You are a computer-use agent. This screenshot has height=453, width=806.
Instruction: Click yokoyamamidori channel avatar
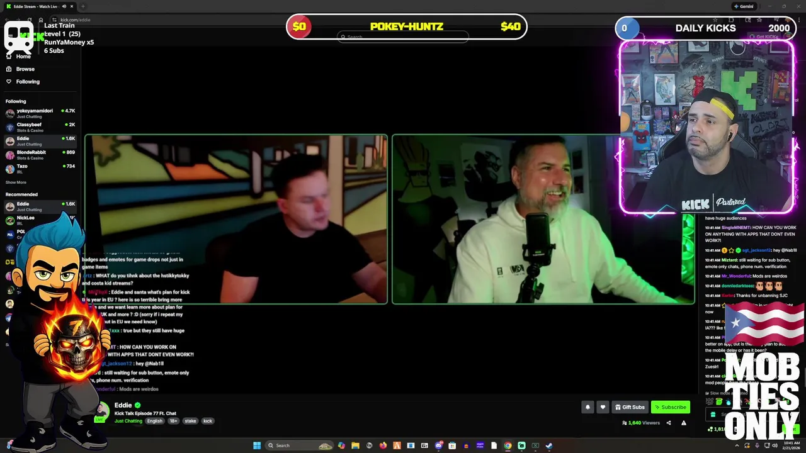click(9, 113)
